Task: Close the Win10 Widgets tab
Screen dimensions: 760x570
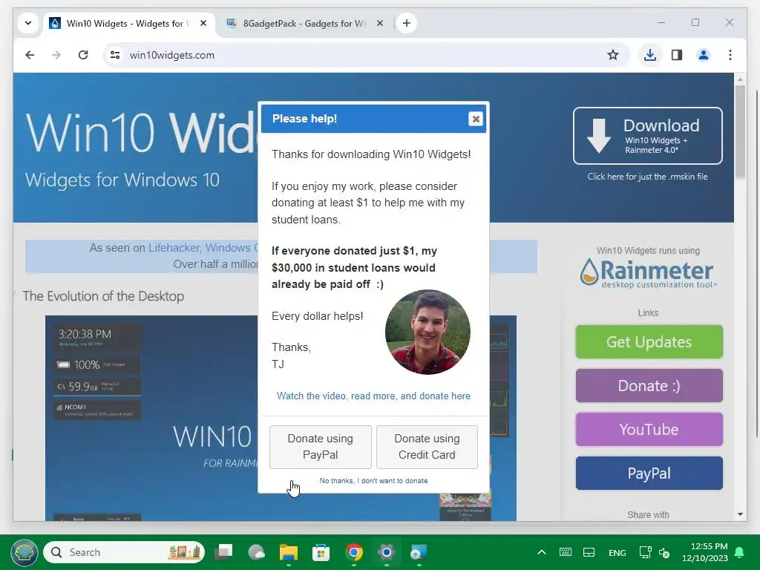Action: [203, 23]
